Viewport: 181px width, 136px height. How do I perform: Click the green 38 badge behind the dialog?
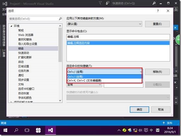178,40
